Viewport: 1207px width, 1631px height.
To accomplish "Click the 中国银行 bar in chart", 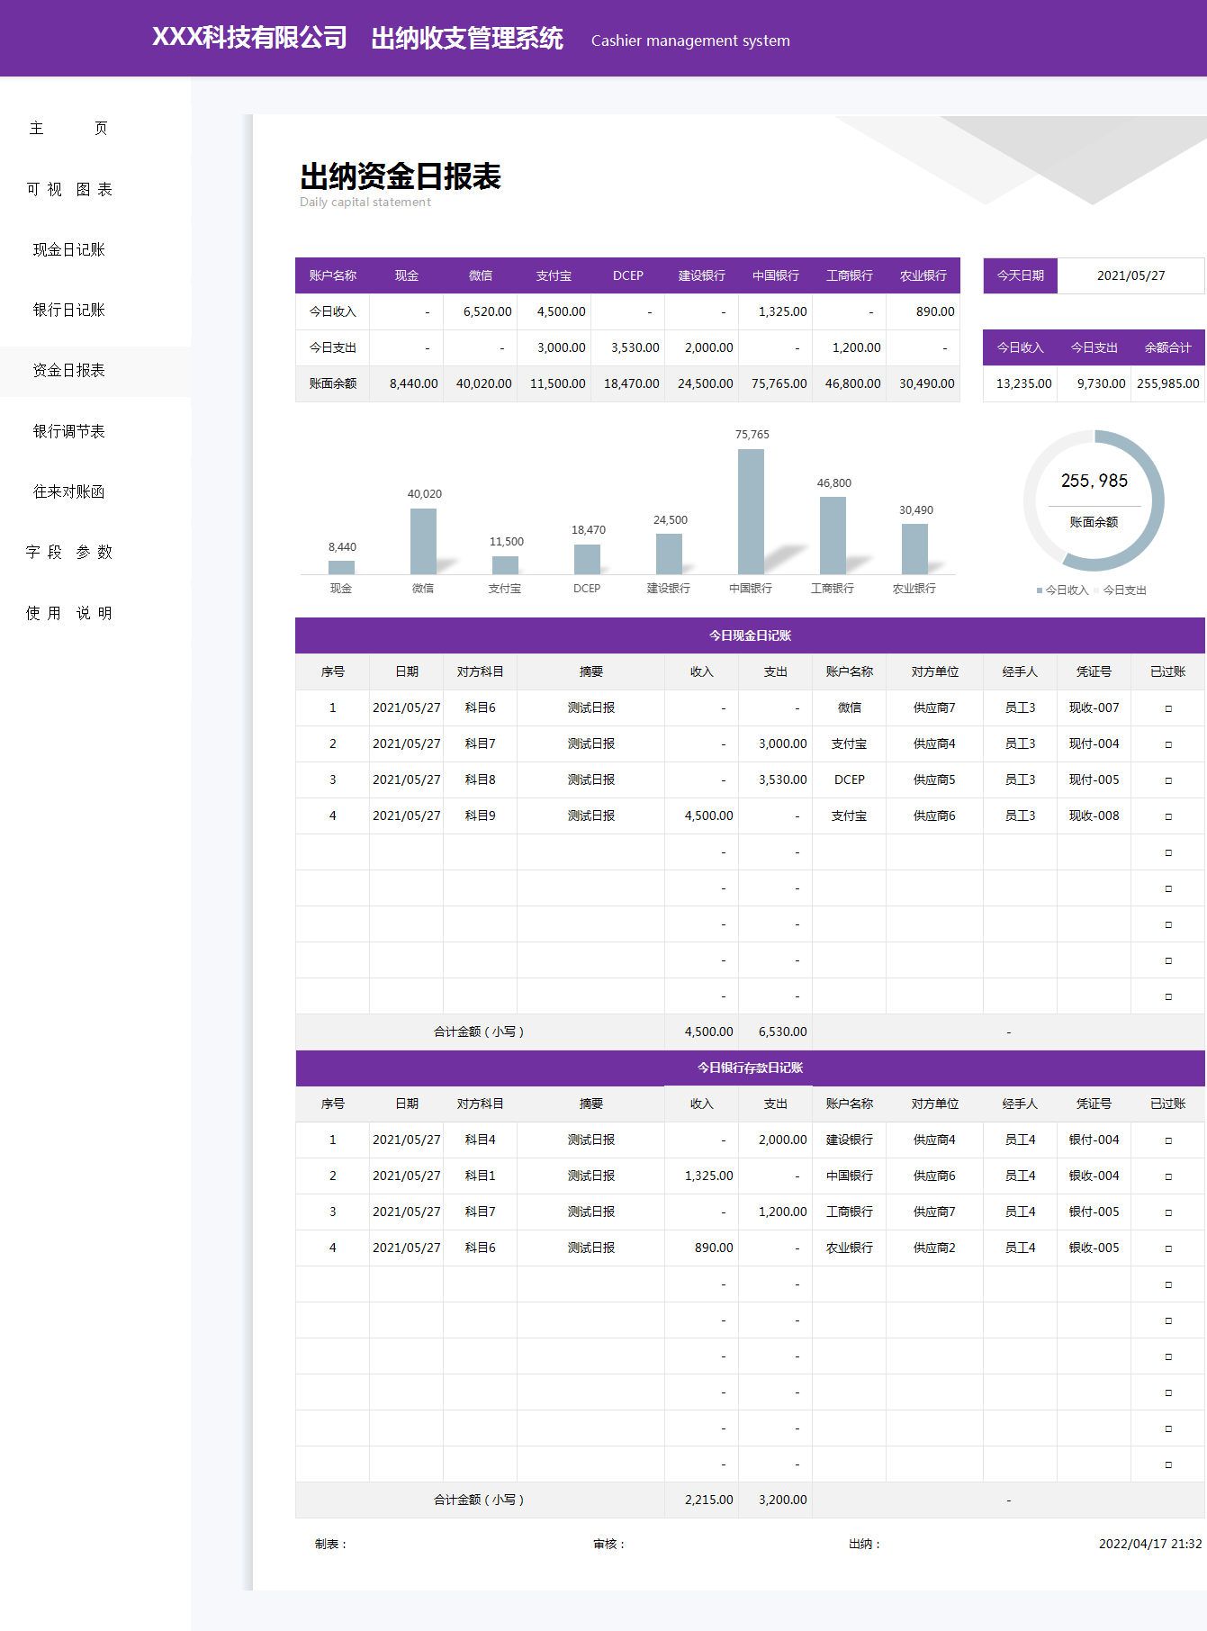I will (751, 511).
